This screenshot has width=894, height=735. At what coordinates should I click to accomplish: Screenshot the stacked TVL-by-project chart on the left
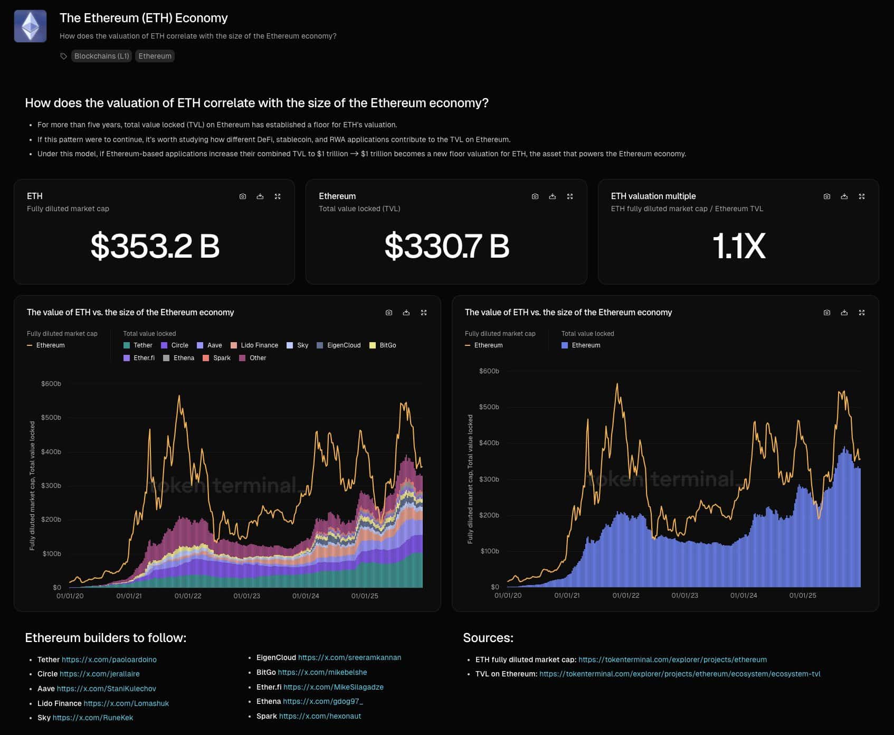click(x=389, y=313)
